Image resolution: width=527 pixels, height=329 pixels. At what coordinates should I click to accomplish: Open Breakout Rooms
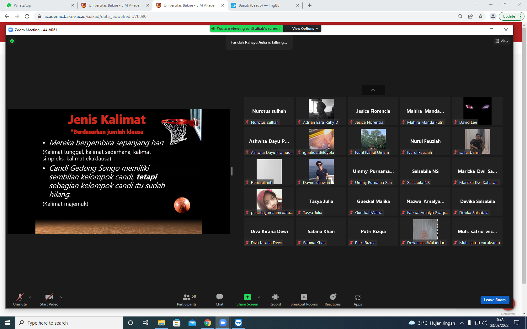click(304, 300)
